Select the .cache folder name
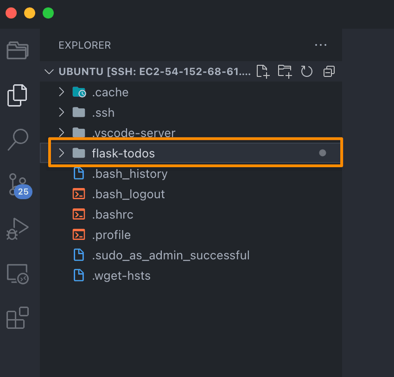This screenshot has height=377, width=394. [110, 92]
